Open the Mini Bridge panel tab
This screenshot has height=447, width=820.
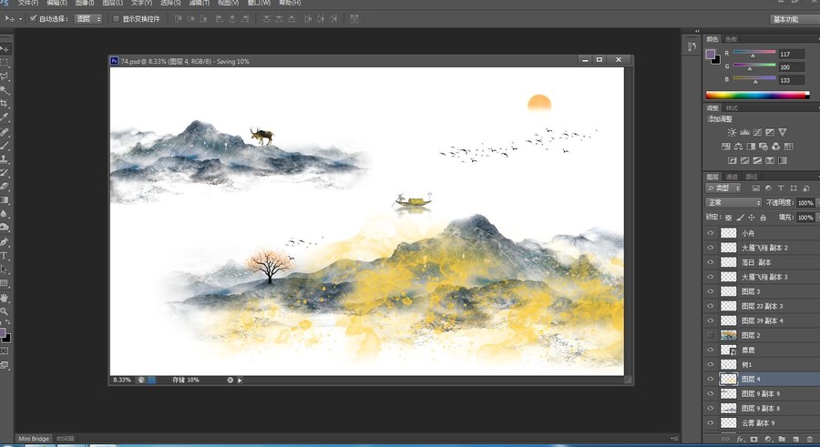coord(34,439)
